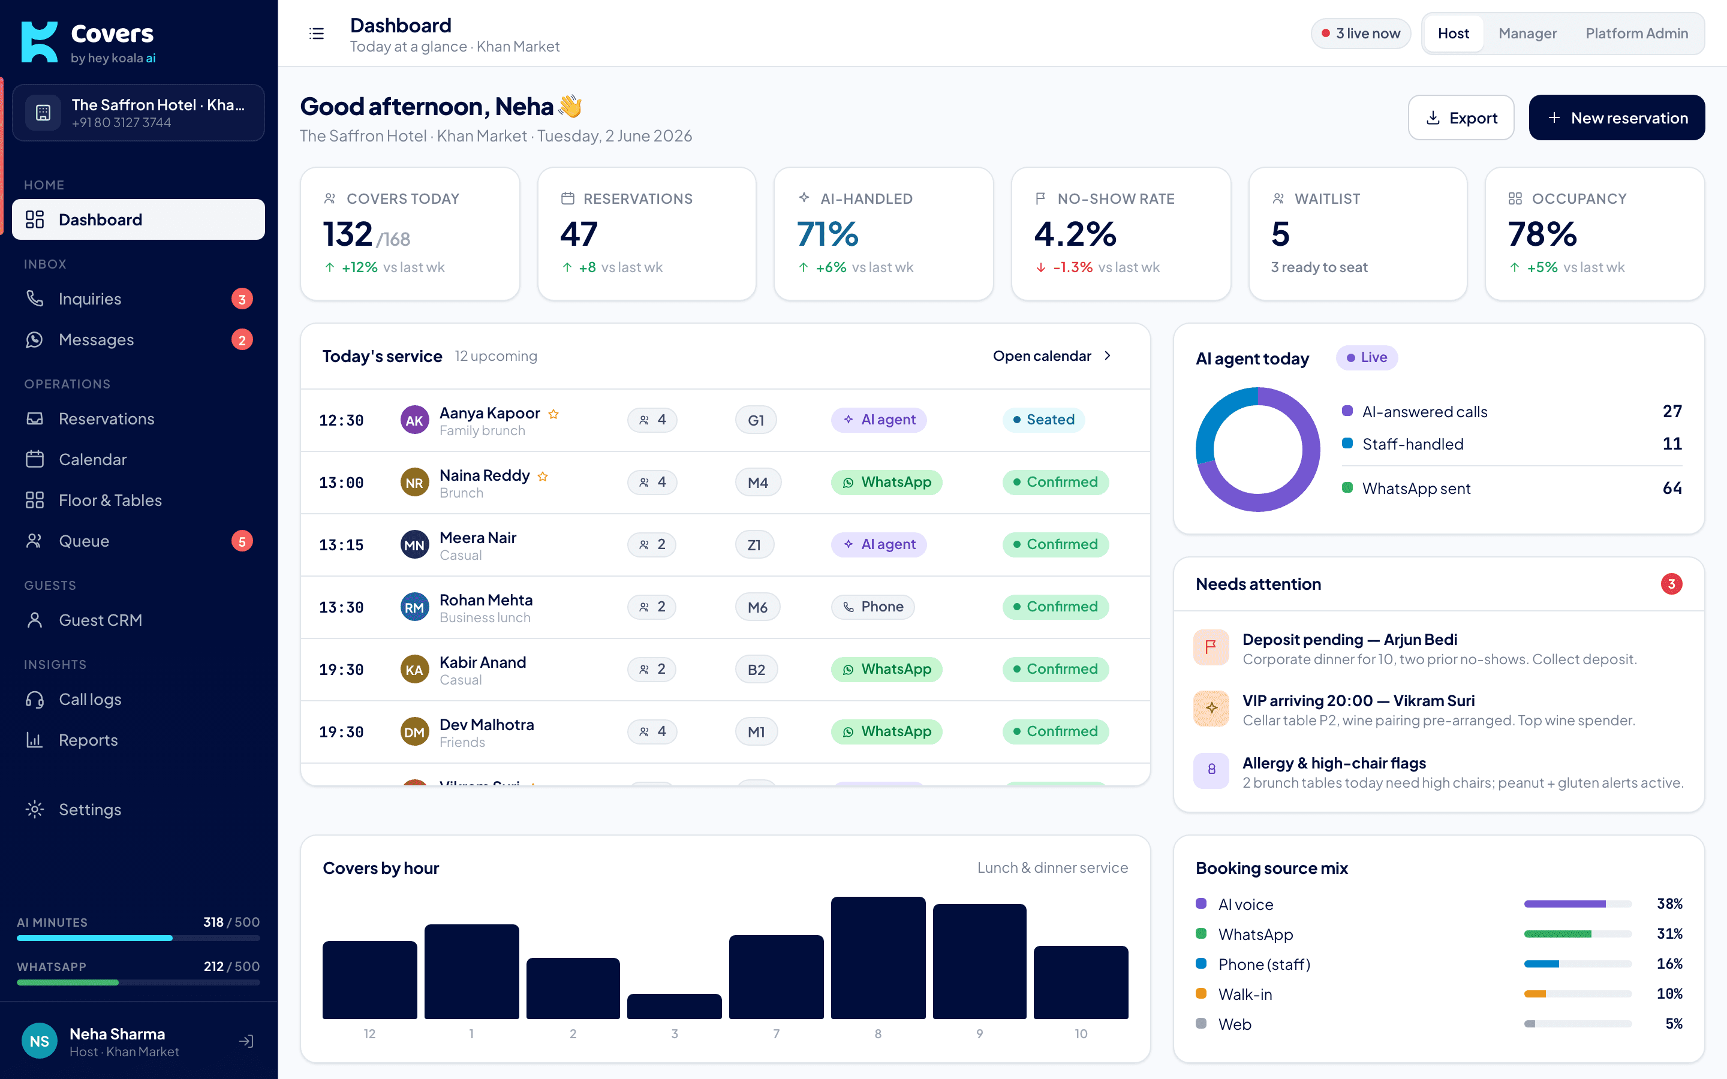Click the Walk-in booking source row

(x=1439, y=994)
